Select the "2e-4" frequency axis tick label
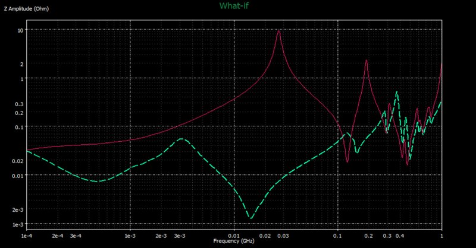476x248 pixels. [x=58, y=236]
